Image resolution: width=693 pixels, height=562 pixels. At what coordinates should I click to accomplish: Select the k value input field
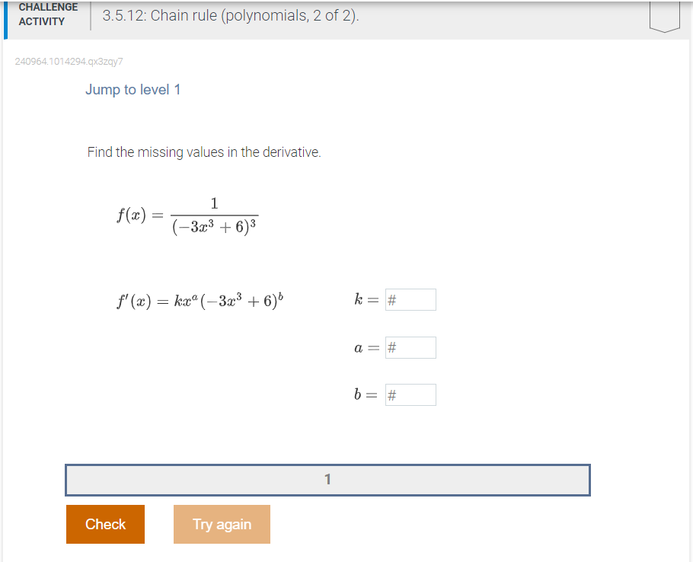(410, 299)
